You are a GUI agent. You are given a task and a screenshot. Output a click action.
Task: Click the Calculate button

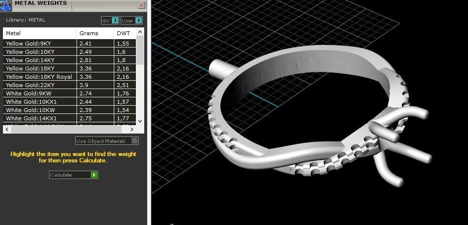pyautogui.click(x=74, y=175)
